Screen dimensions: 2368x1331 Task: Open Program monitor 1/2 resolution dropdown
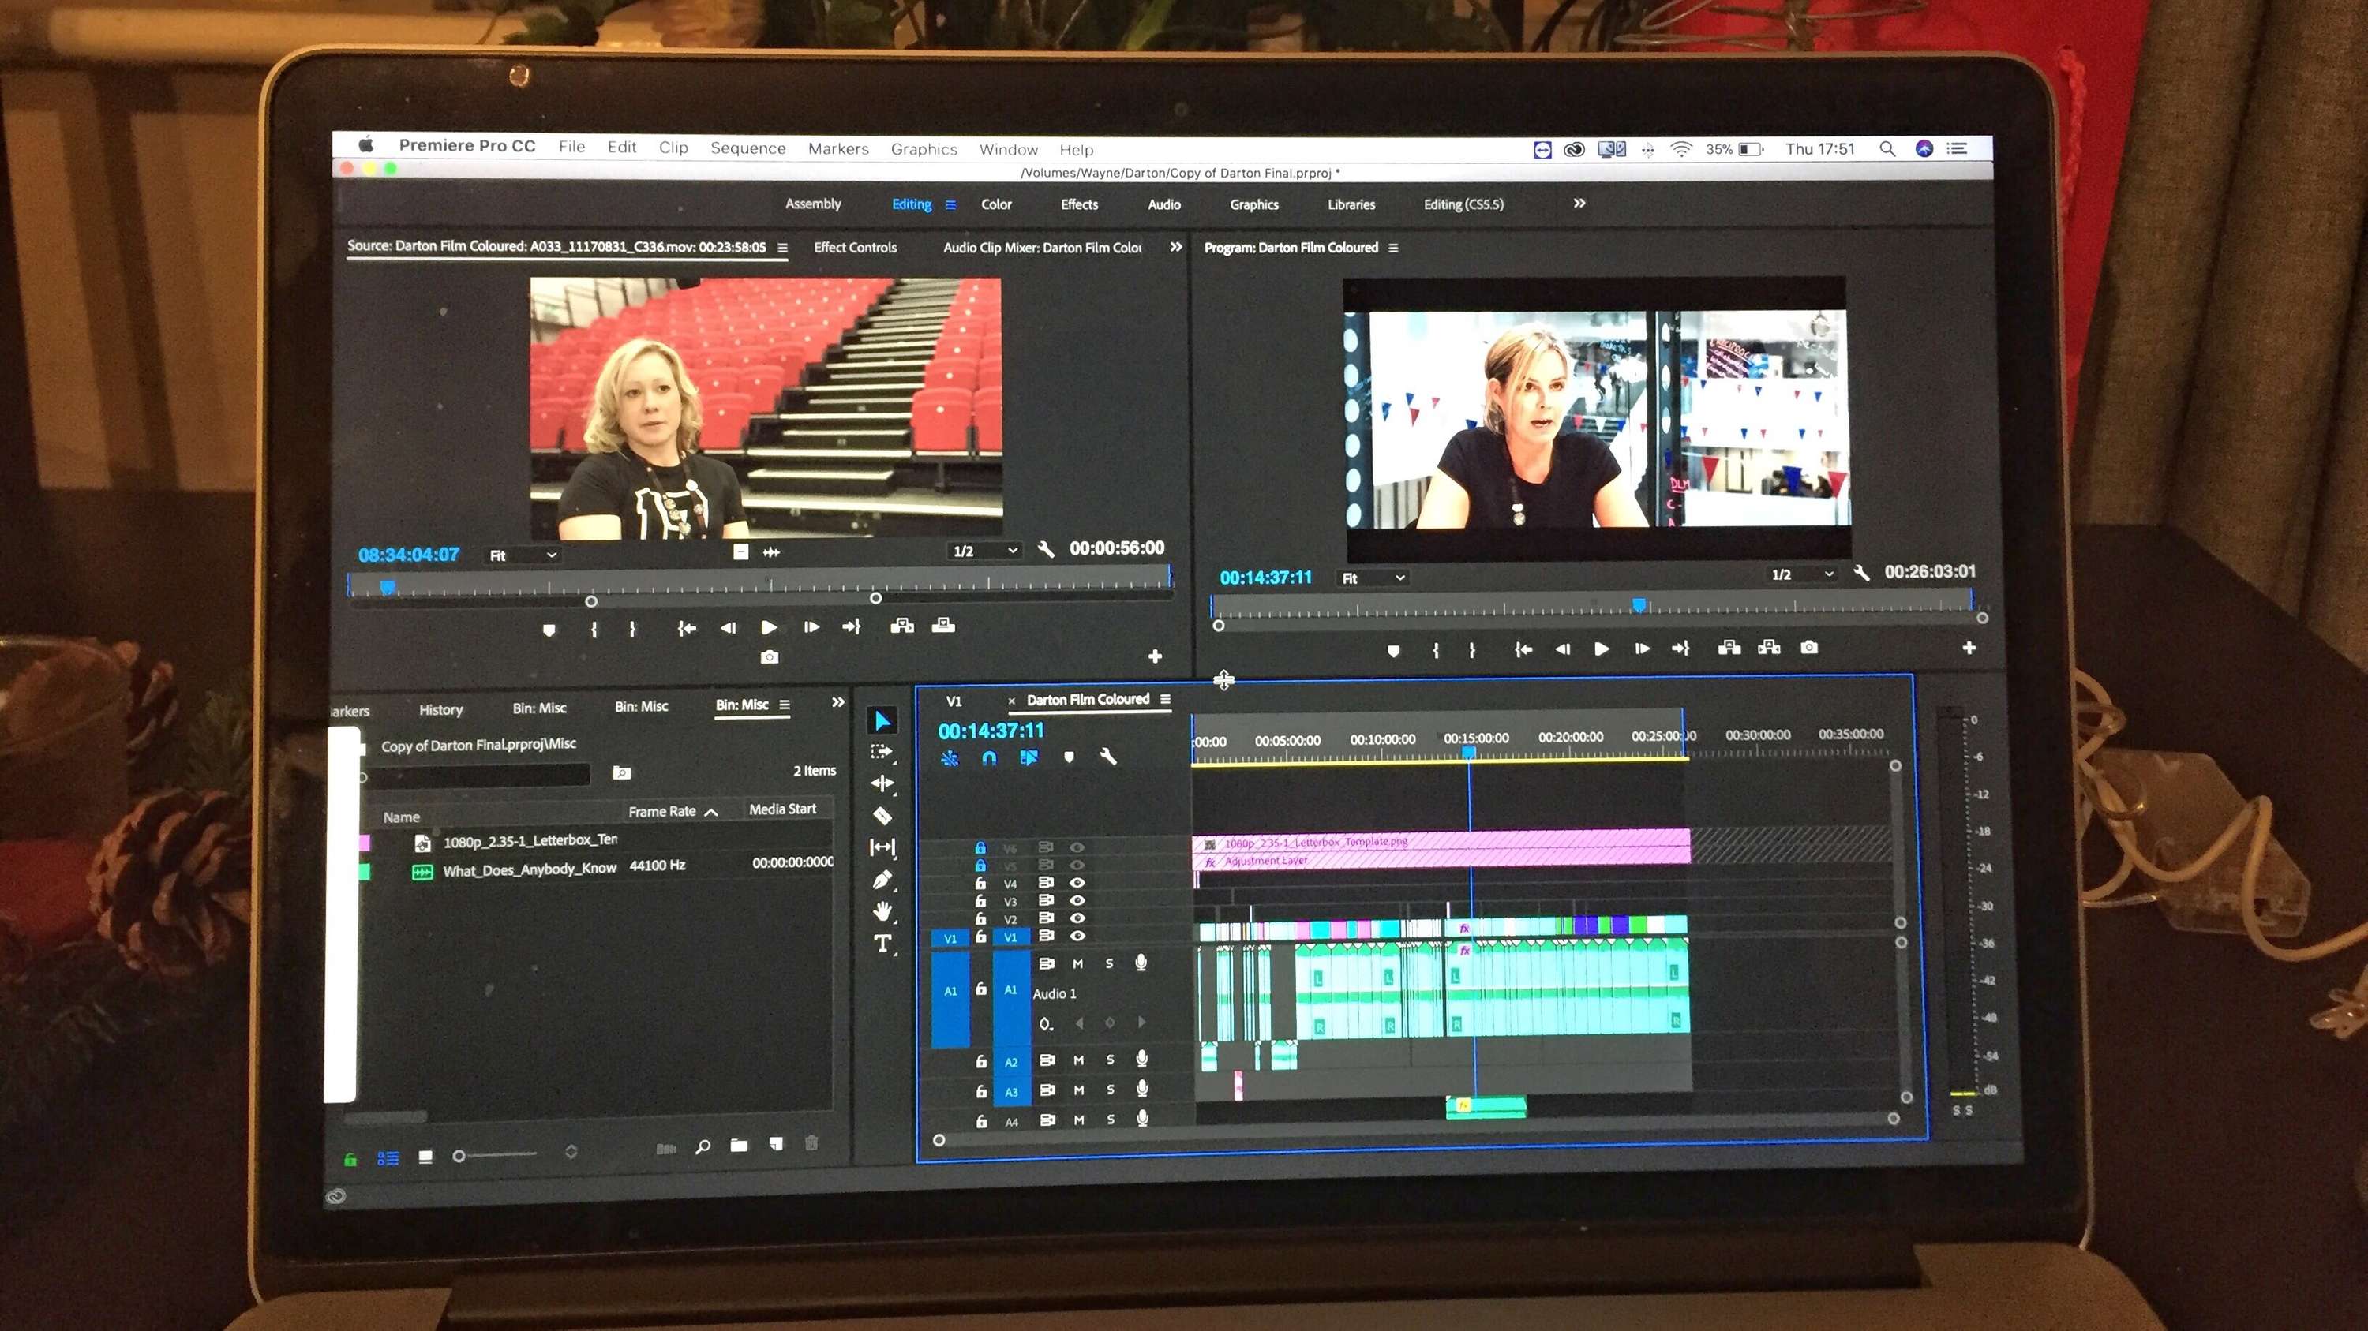click(1803, 574)
